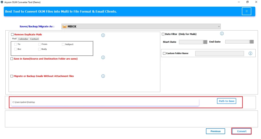The height and width of the screenshot is (139, 261).
Task: Open the Start Date calendar picker
Action: click(205, 42)
